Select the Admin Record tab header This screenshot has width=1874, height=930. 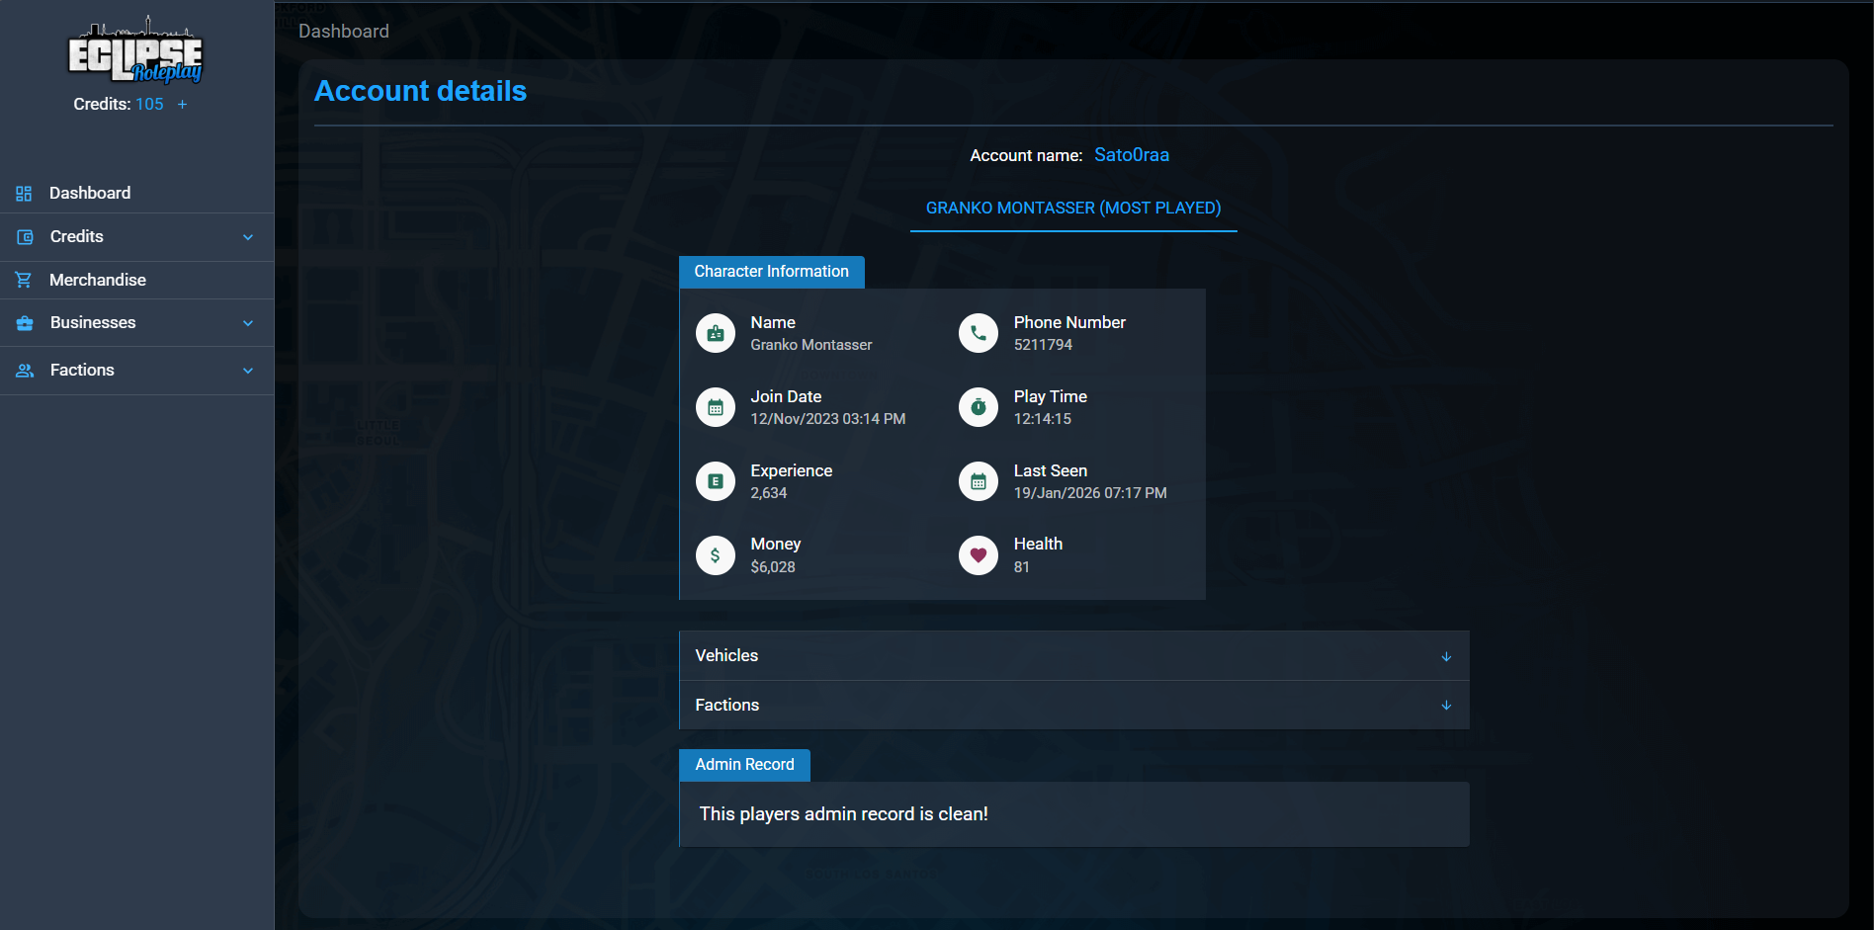(x=744, y=765)
